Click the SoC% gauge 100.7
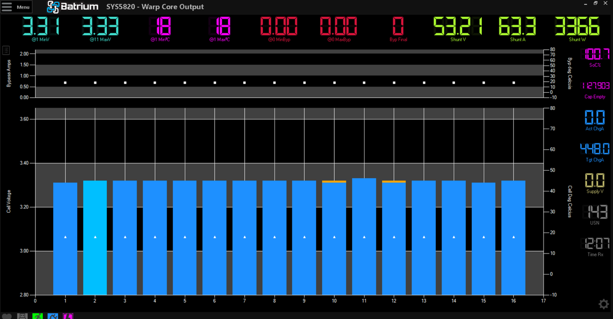The height and width of the screenshot is (319, 613). (595, 54)
